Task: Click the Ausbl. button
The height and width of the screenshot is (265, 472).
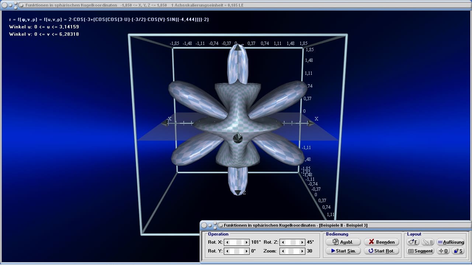Action: coord(343,242)
